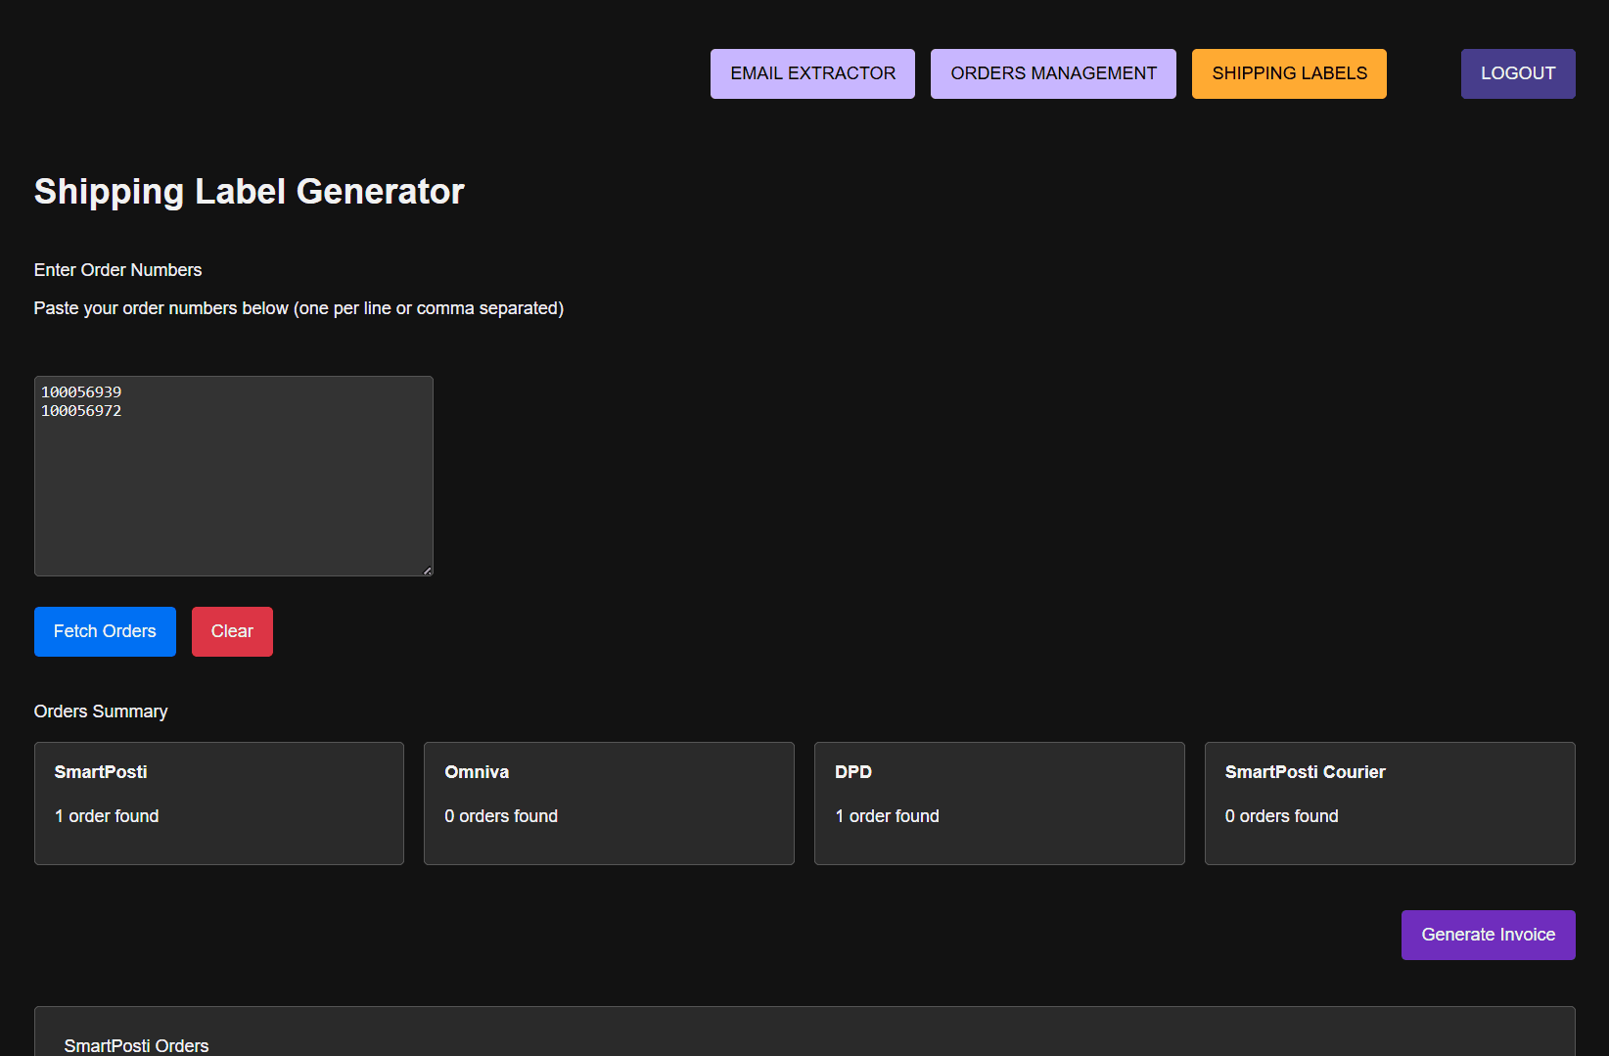
Task: Open the Email Extractor page
Action: point(811,72)
